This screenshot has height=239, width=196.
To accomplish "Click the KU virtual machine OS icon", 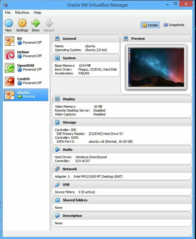I will [10, 41].
